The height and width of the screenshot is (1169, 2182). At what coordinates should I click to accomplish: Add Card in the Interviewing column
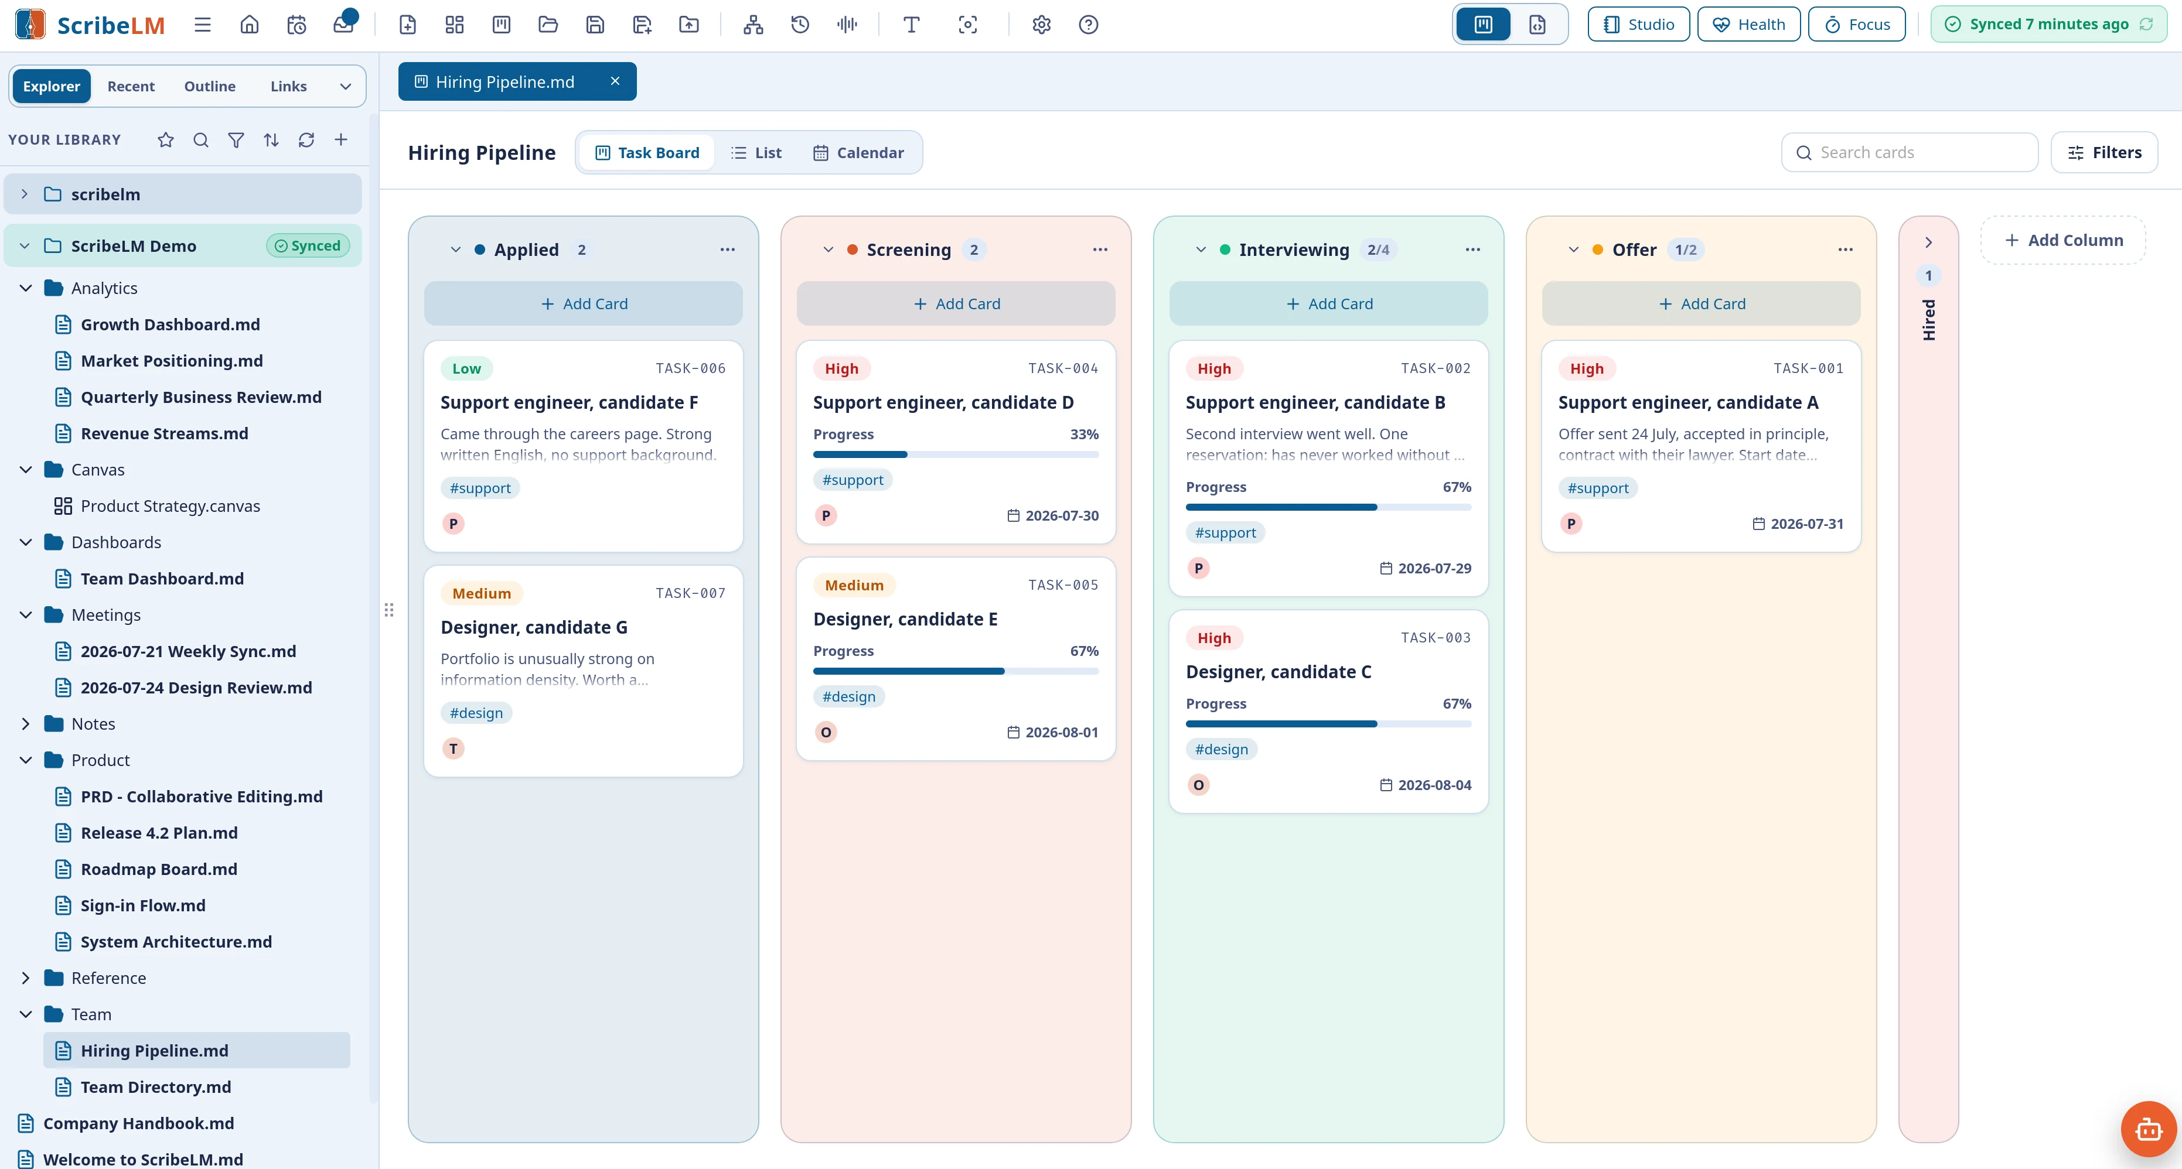click(x=1329, y=304)
